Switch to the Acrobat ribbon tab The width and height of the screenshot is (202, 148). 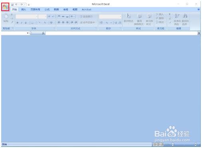click(x=87, y=10)
